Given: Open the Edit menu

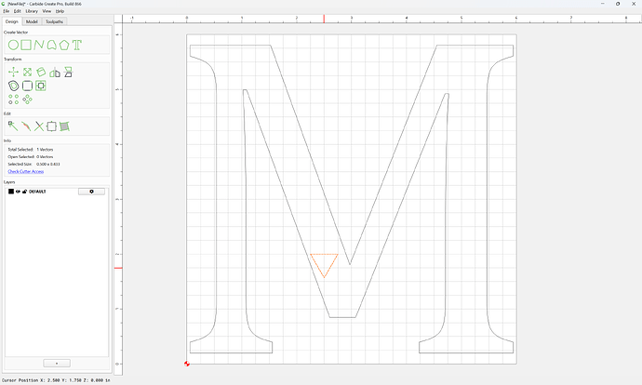Looking at the screenshot, I should [17, 11].
